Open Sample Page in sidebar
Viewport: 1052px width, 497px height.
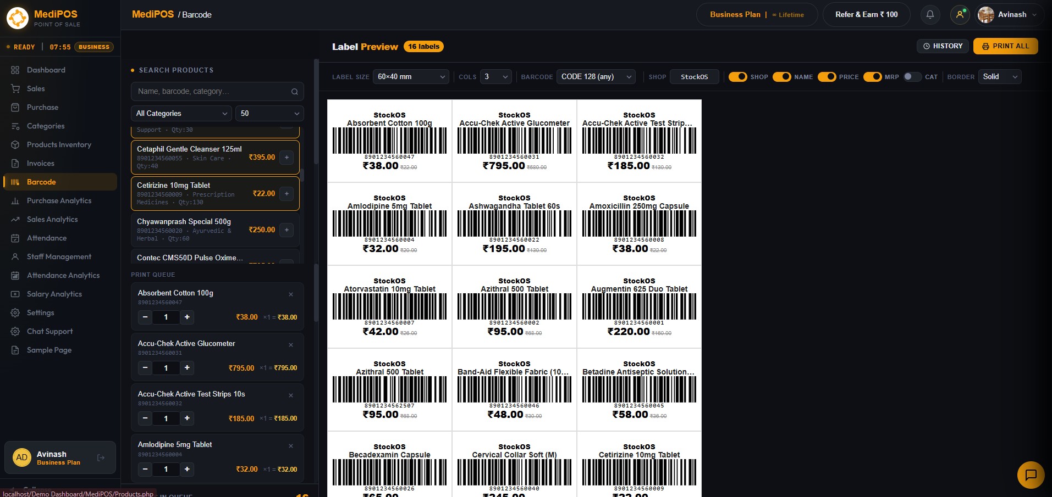coord(60,350)
